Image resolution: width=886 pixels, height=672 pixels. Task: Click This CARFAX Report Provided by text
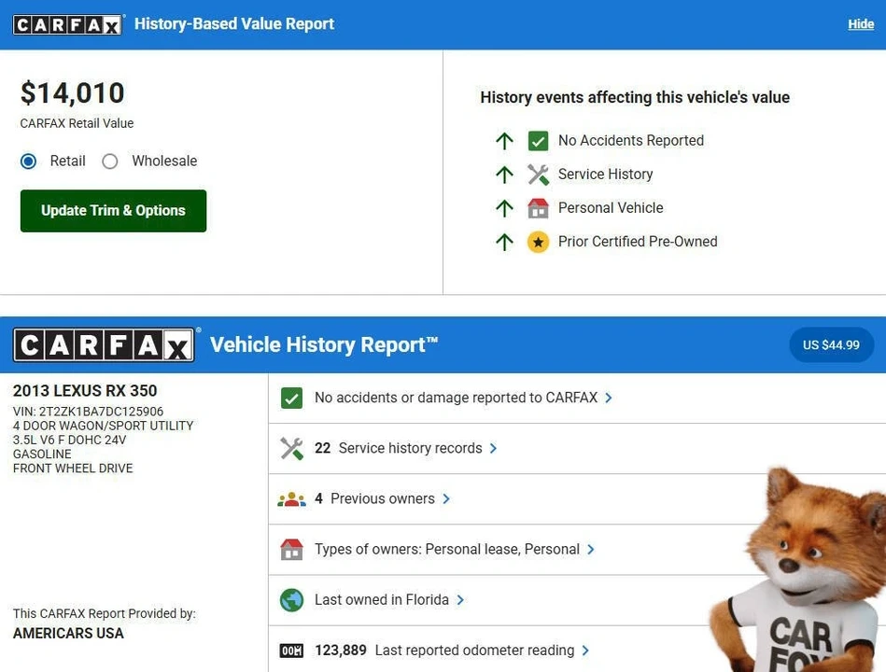105,614
